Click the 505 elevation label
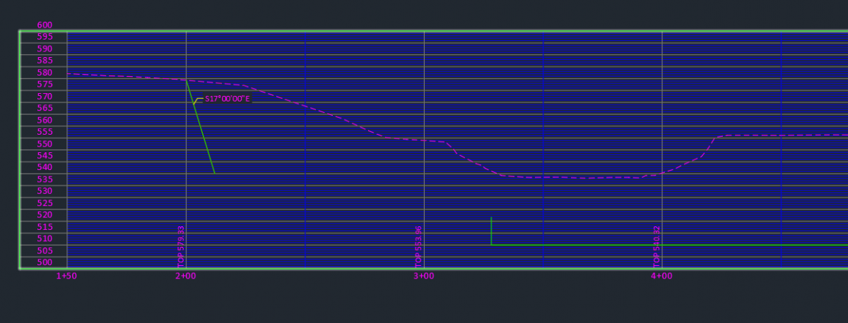 [45, 250]
